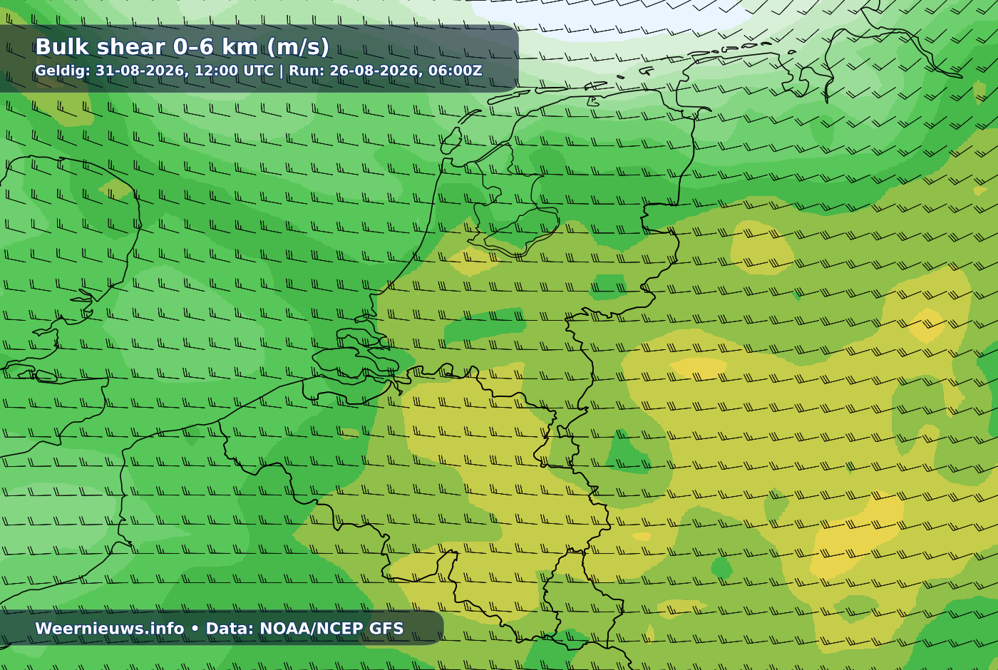Click the "NOAA/NCEP GFS" data credit
The image size is (998, 670).
[331, 629]
